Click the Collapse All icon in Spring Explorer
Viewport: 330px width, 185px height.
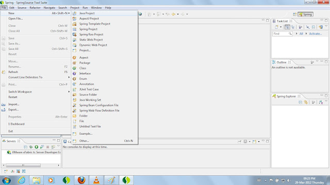coord(300,102)
